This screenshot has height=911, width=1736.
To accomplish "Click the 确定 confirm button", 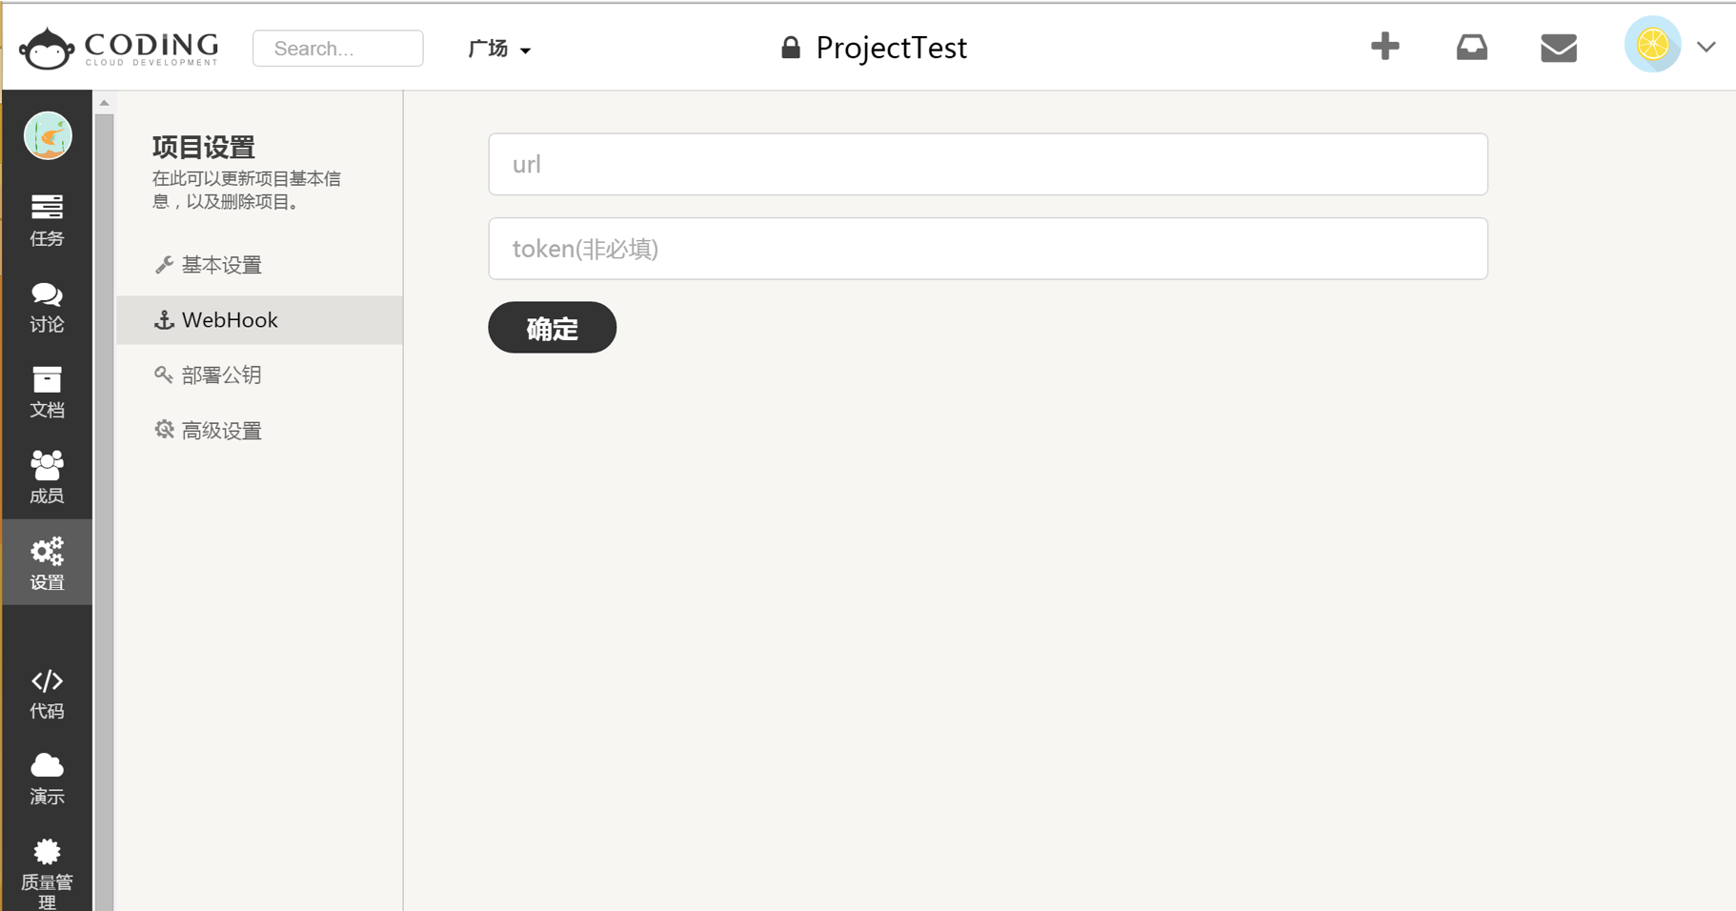I will tap(552, 328).
